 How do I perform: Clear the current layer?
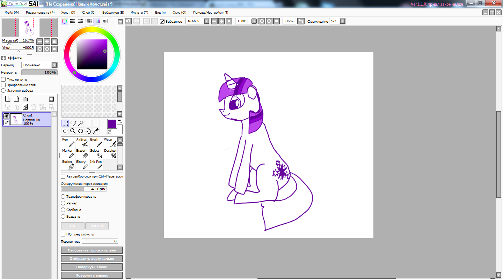click(25, 107)
